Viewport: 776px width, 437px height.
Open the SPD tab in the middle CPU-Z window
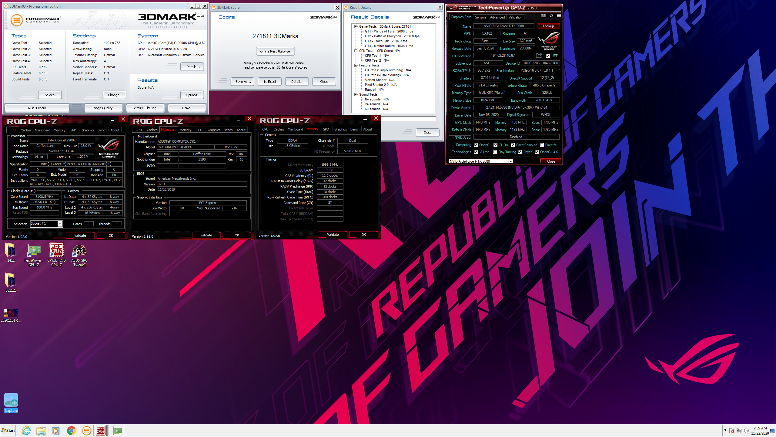click(199, 130)
